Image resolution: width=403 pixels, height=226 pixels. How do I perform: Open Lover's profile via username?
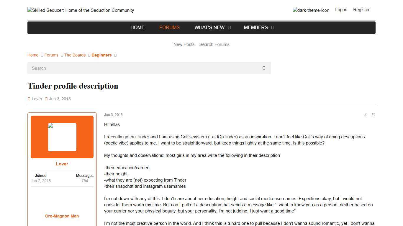[x=62, y=164]
